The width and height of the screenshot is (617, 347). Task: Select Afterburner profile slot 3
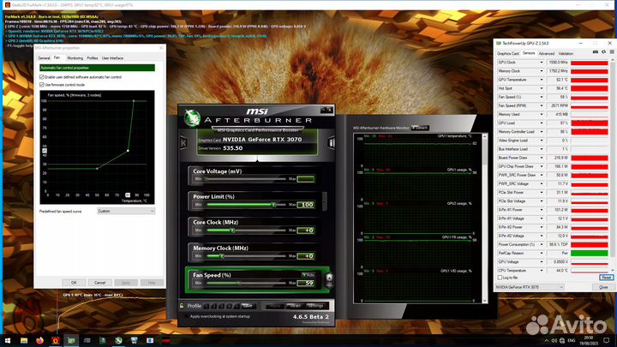[222, 306]
